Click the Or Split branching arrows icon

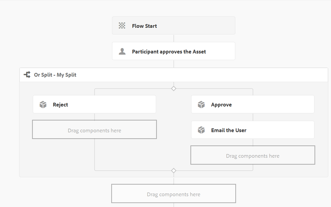pyautogui.click(x=27, y=75)
